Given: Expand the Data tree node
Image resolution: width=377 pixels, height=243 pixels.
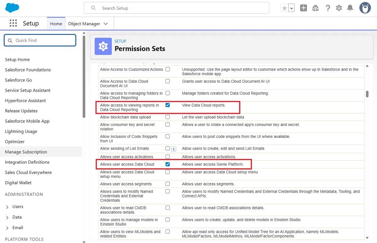Looking at the screenshot, I should [x=7, y=217].
